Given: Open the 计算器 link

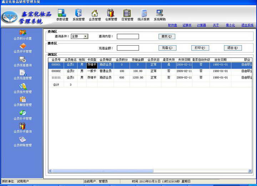Looking at the screenshot, I should pos(202,25).
